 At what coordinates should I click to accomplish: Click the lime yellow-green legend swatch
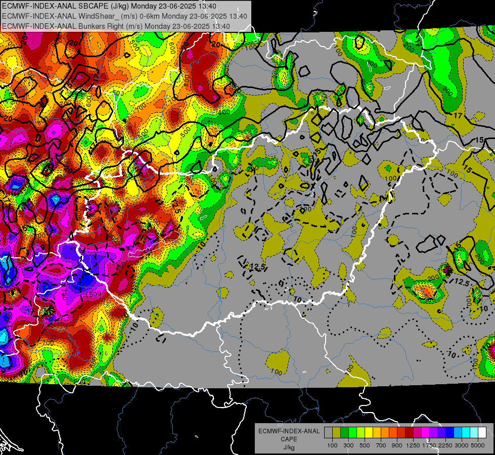[361, 432]
